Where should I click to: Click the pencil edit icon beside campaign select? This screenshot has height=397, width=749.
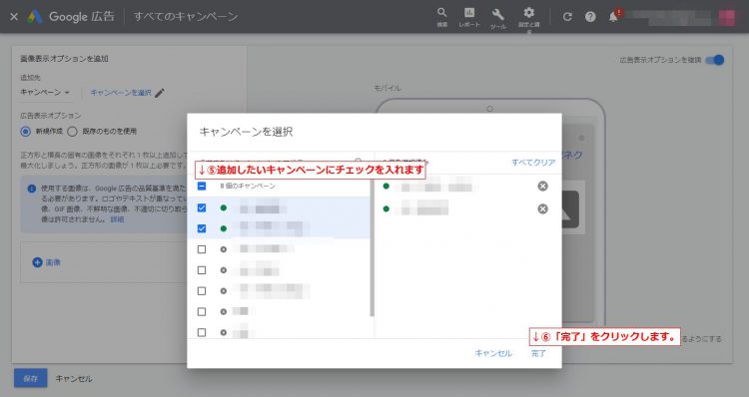pyautogui.click(x=160, y=93)
